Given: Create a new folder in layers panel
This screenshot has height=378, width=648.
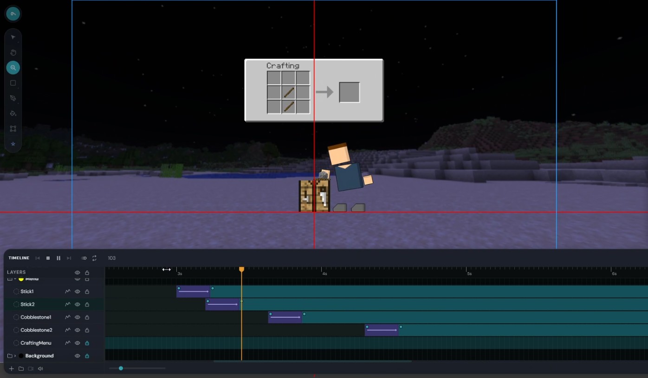Looking at the screenshot, I should click(x=21, y=369).
